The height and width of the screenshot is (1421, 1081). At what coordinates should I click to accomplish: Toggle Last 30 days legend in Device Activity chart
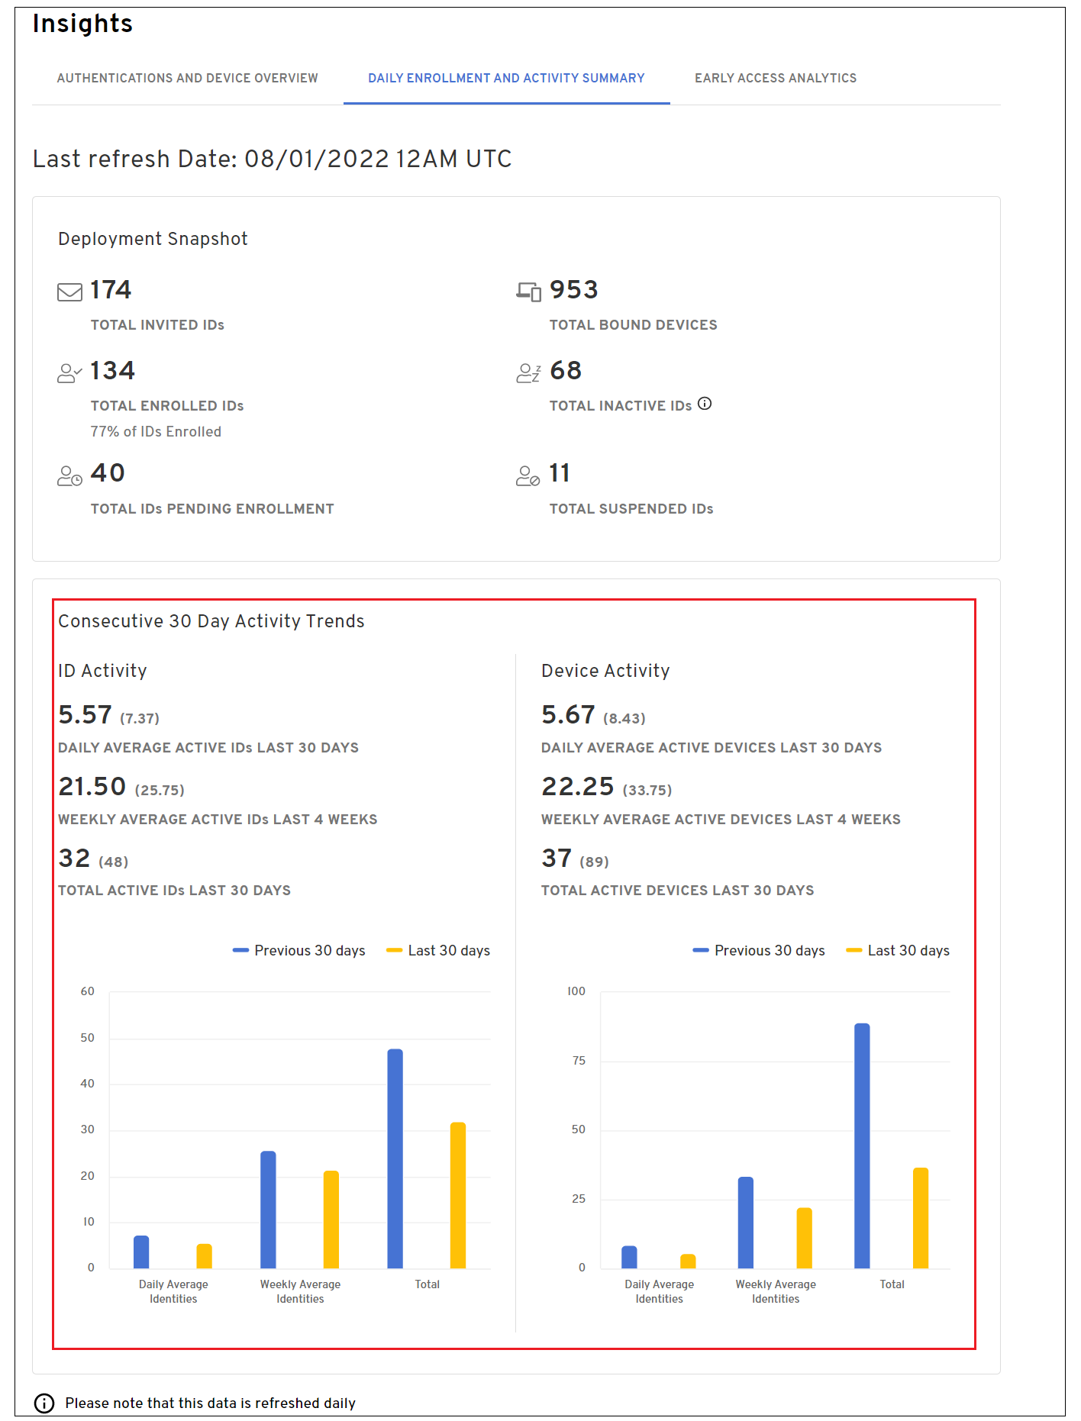899,951
